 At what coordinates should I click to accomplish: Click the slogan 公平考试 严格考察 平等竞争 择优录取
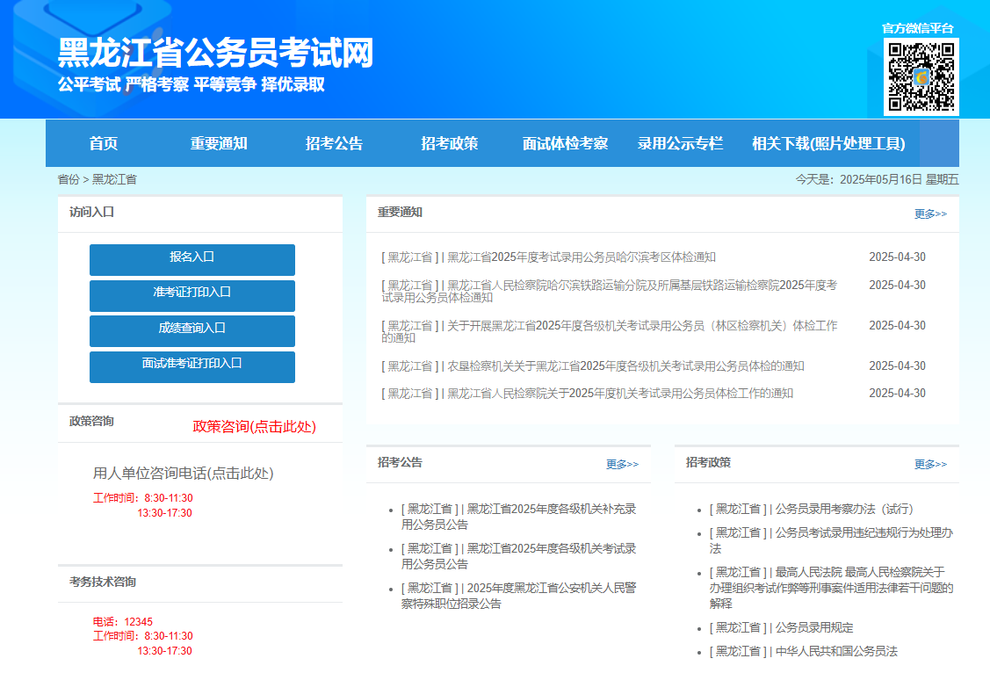(191, 84)
